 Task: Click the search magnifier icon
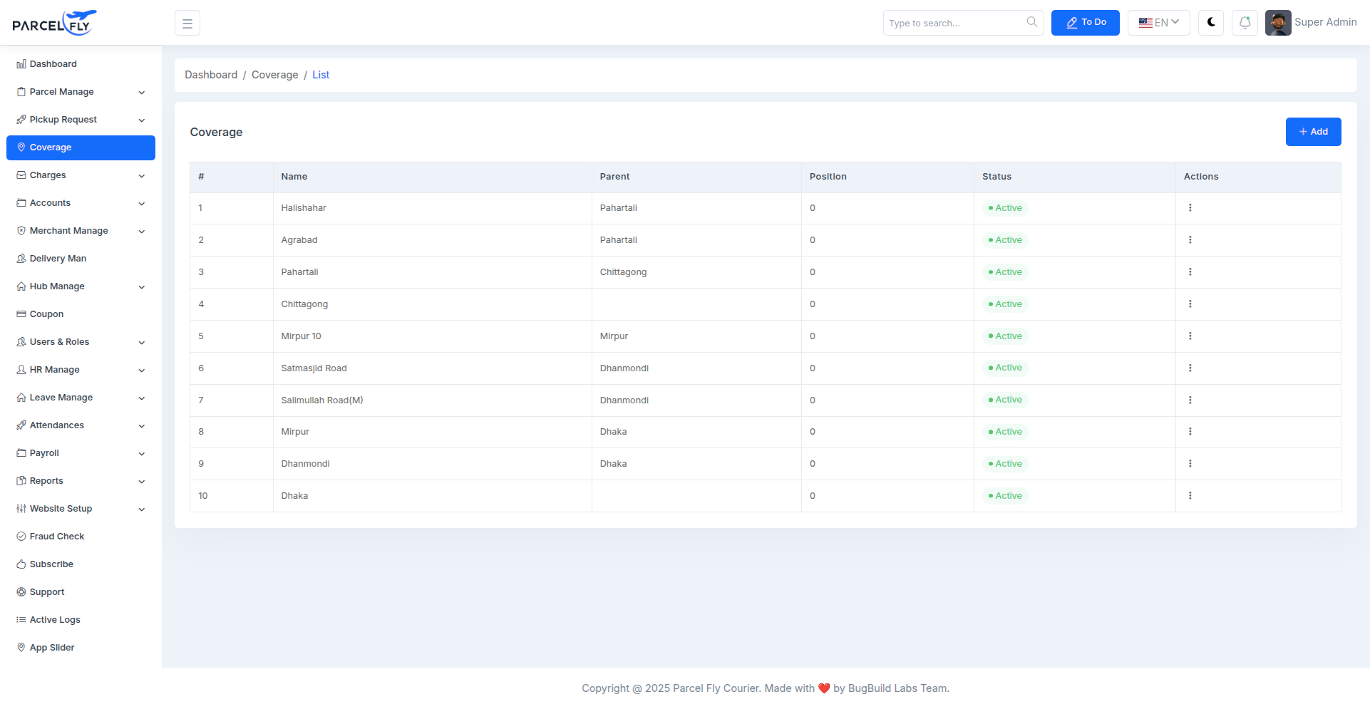click(1031, 22)
